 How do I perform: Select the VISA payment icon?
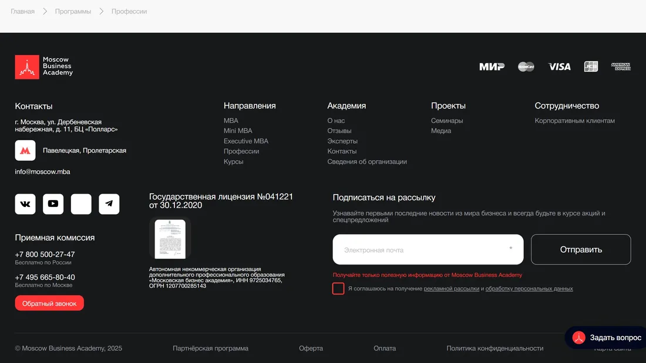(x=559, y=66)
